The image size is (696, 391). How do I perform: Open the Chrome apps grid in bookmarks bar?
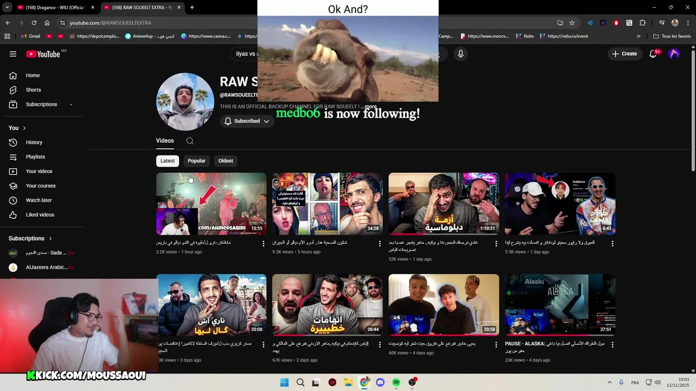(x=7, y=36)
